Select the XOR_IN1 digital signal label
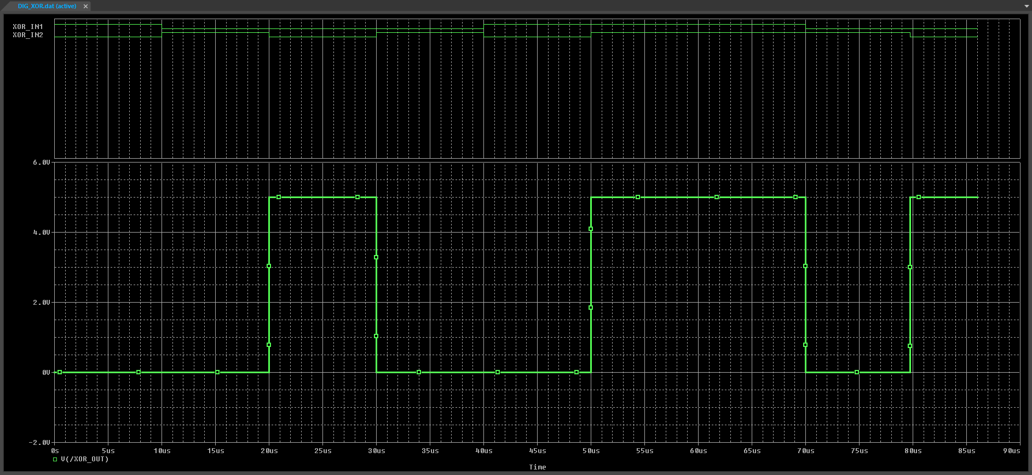Viewport: 1032px width, 475px height. tap(28, 26)
